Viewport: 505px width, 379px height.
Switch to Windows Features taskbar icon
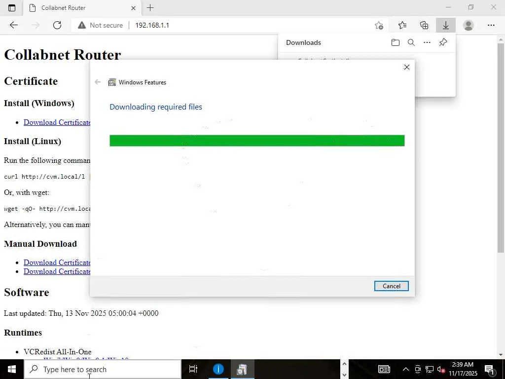[x=242, y=369]
